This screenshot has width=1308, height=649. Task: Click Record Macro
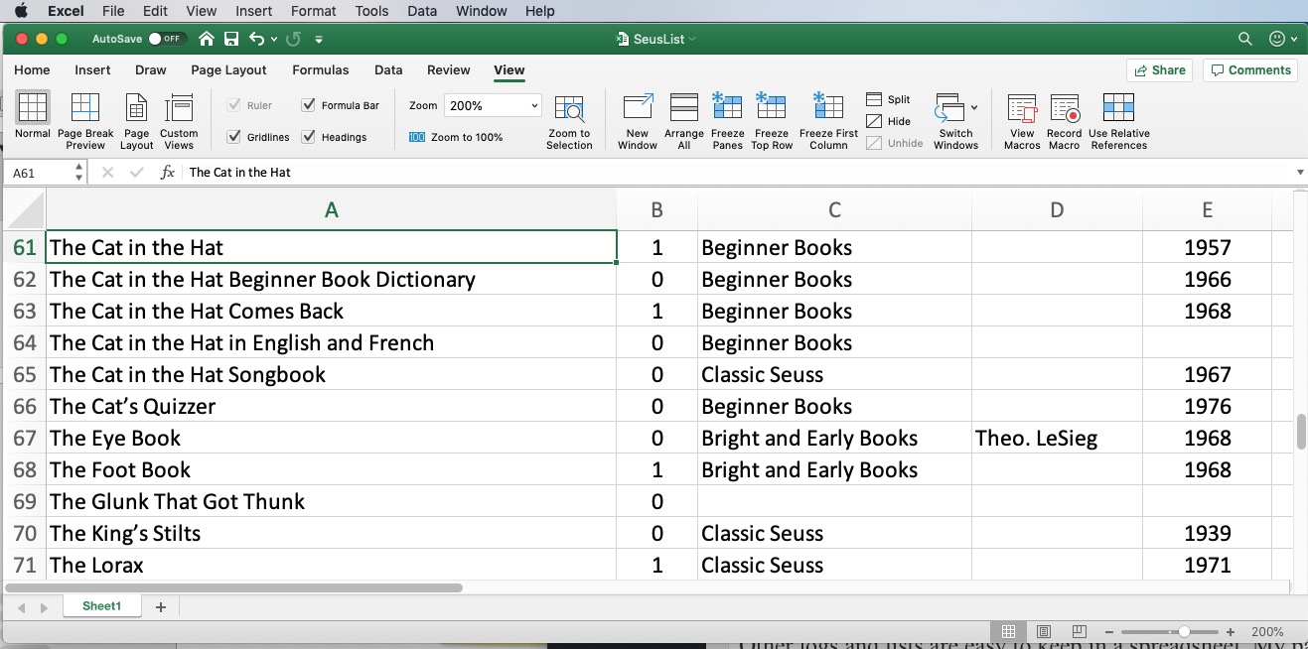tap(1064, 121)
